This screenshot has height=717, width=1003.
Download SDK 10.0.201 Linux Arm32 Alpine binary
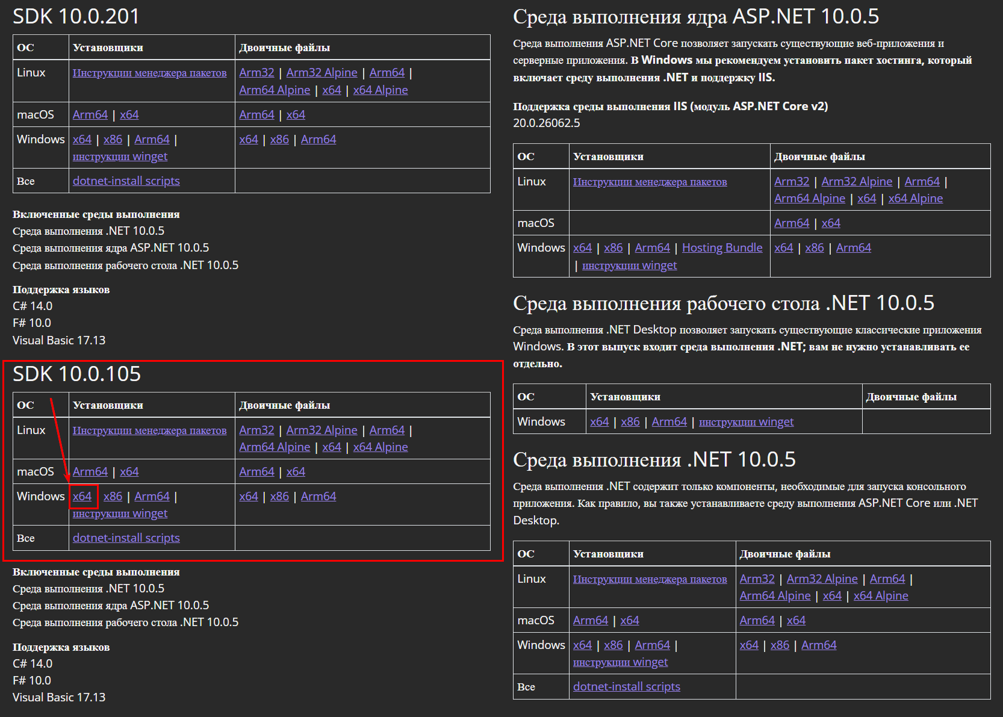[321, 73]
